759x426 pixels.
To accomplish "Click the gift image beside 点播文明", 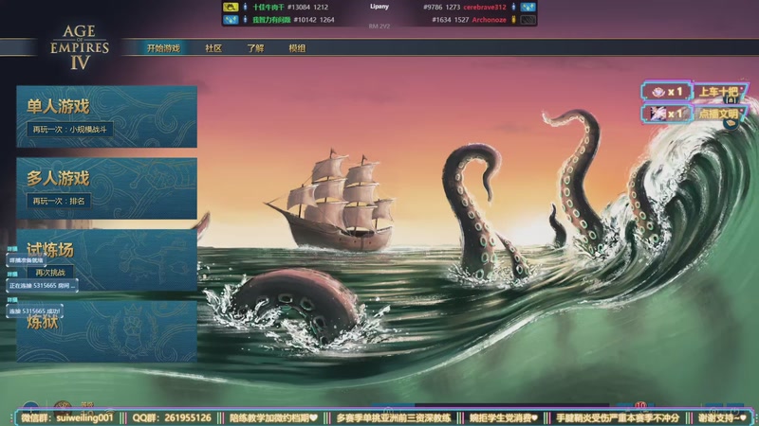I will (657, 114).
